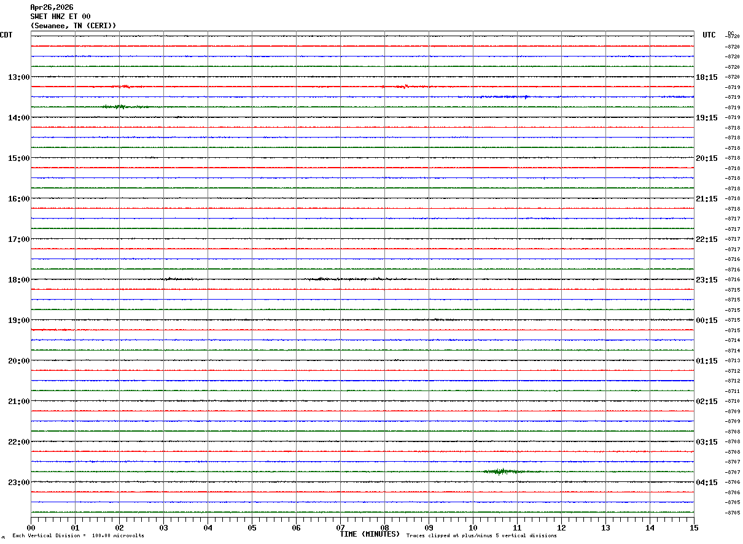Click the 'Each Vertical Division = 100.00 microvolts' note

click(78, 535)
